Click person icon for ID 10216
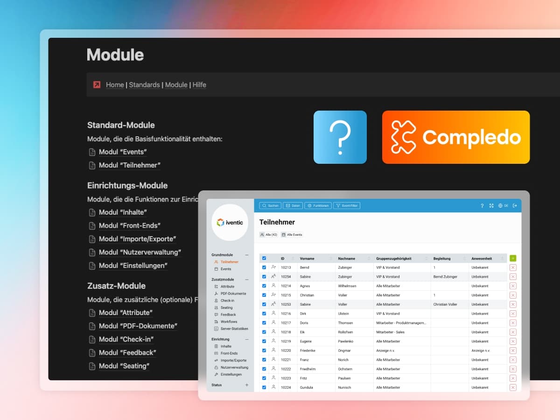Screen dimensions: 560x420 273,313
